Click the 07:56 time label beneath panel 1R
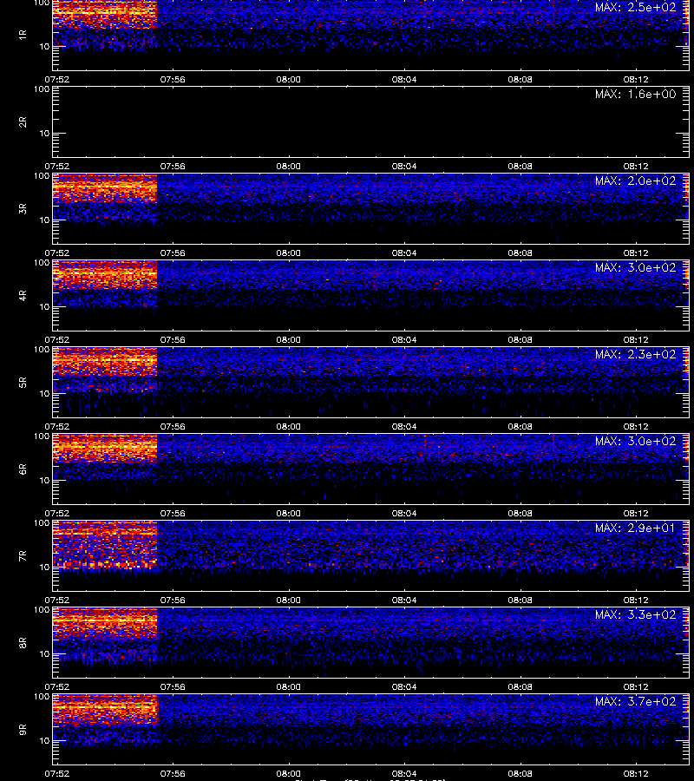694x781 pixels. click(x=173, y=80)
